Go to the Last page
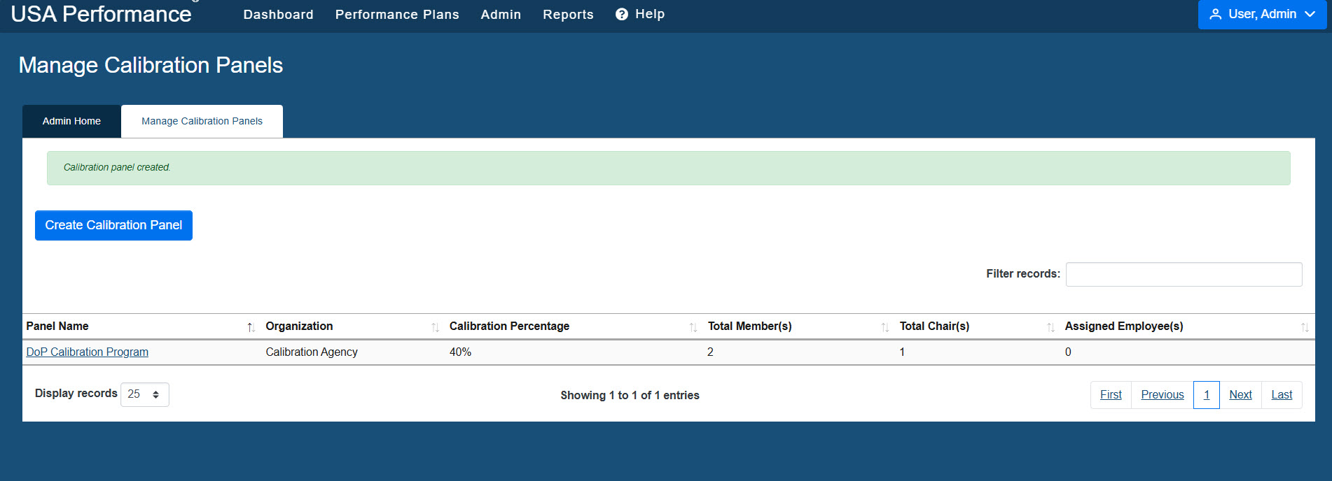This screenshot has height=481, width=1332. 1282,395
